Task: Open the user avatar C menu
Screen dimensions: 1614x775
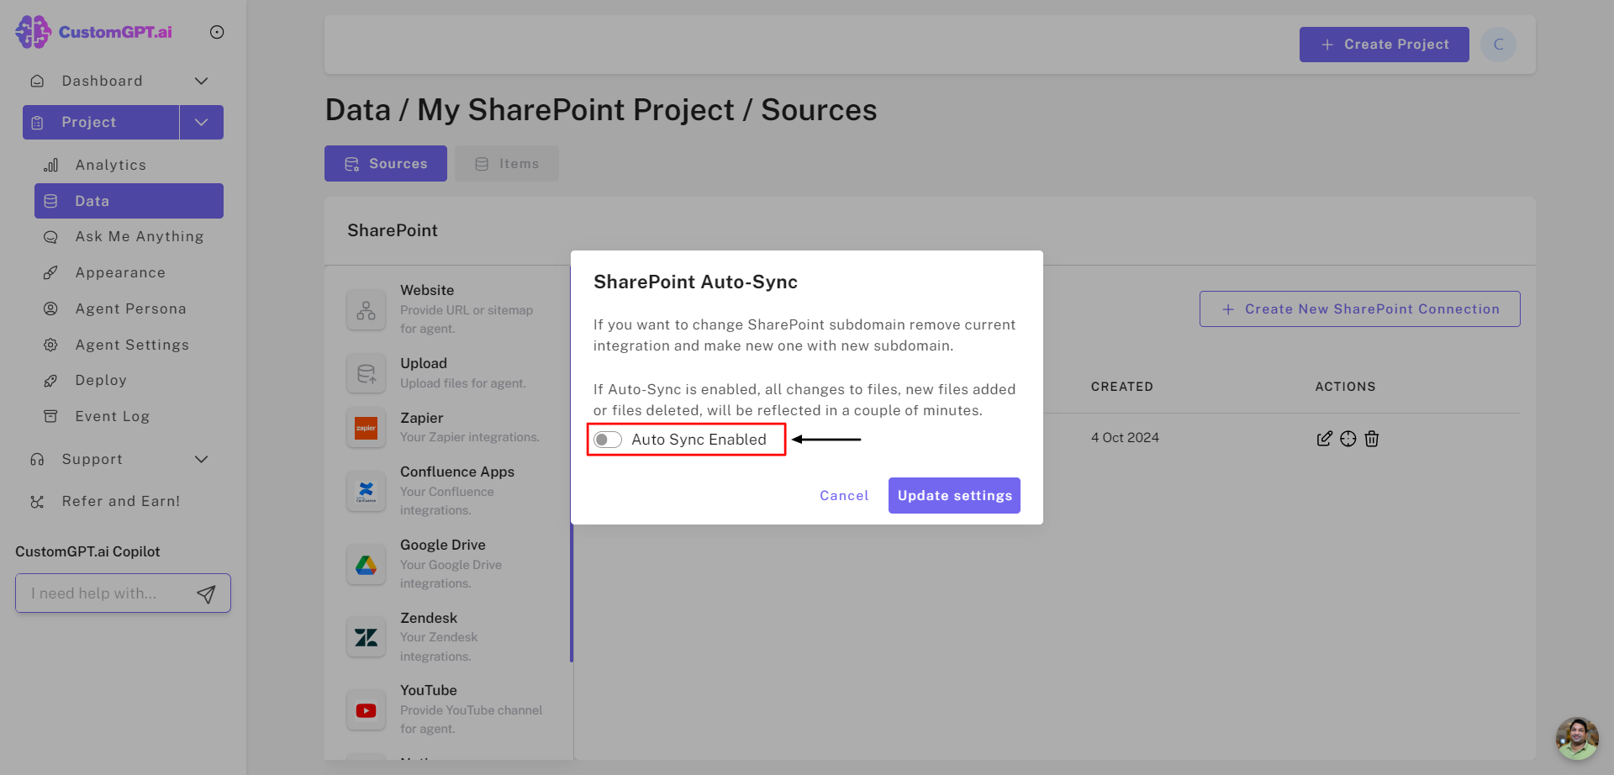Action: point(1498,45)
